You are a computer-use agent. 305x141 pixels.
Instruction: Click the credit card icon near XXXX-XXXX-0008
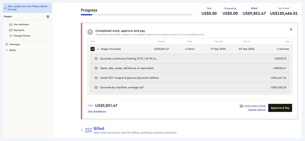[241, 106]
